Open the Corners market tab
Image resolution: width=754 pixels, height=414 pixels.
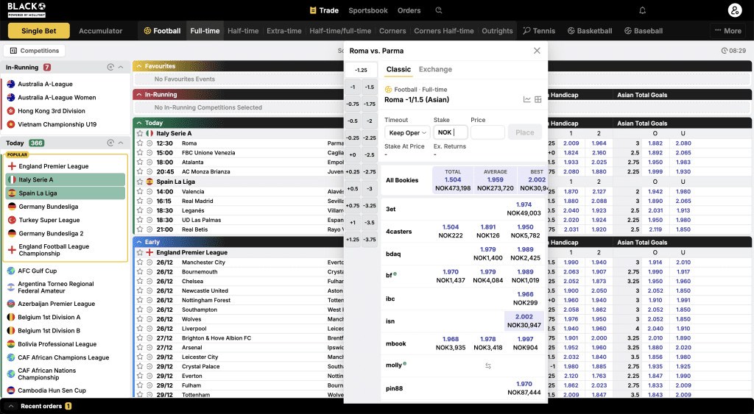click(x=392, y=31)
